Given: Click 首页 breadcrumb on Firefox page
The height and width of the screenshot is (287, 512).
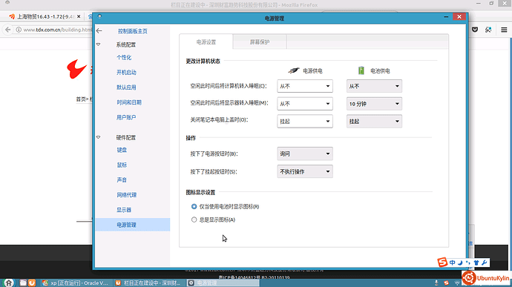Looking at the screenshot, I should [81, 99].
